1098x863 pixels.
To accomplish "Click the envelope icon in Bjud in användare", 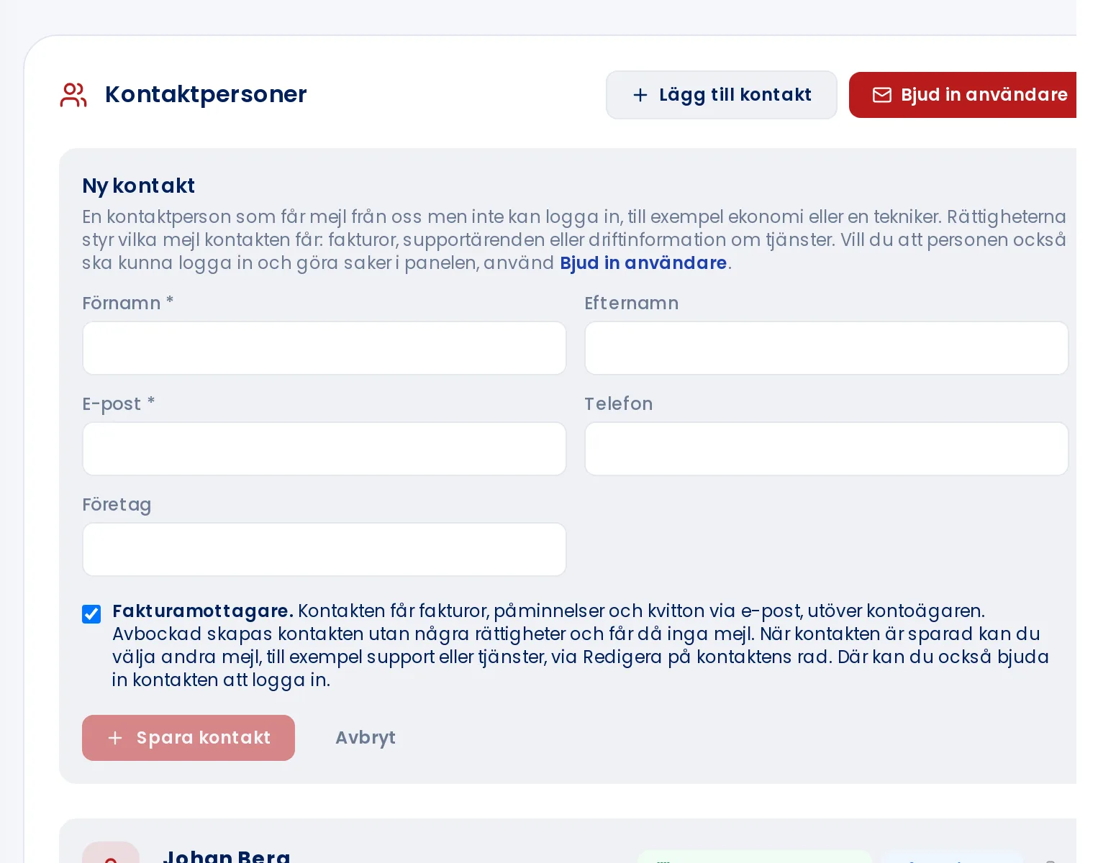I will point(882,95).
